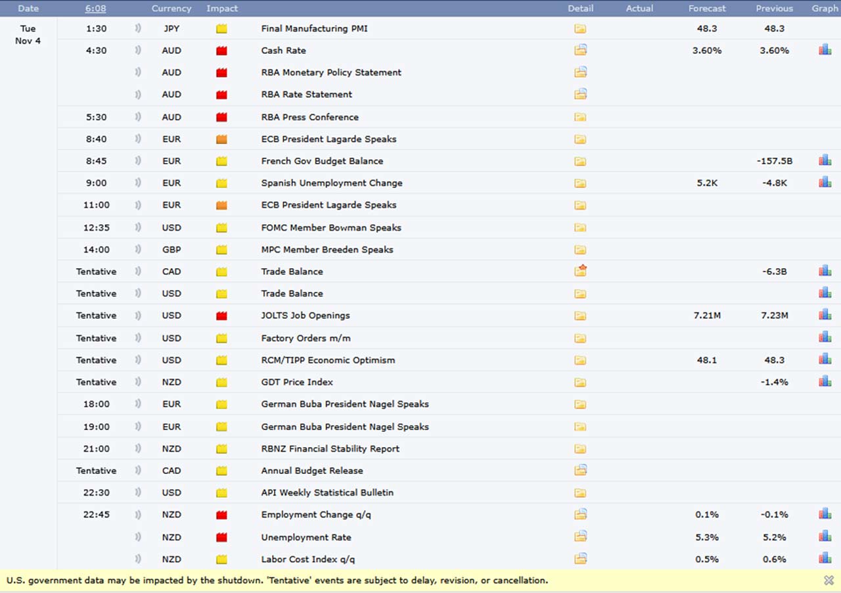Open detail folder for Annual Budget Release
Screen dimensions: 841x593
580,470
